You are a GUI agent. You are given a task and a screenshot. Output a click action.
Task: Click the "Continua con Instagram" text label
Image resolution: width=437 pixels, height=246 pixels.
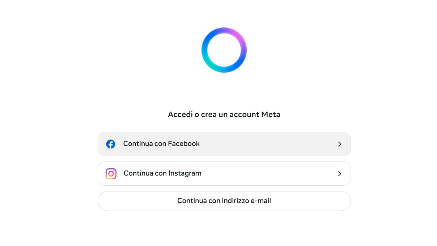[x=162, y=173]
